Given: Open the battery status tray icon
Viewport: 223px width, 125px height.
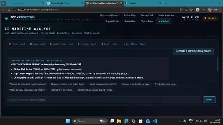Looking at the screenshot, I should 205,121.
